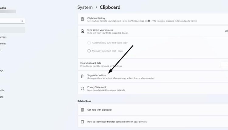Click the Get help with clipboard icon
Image resolution: width=228 pixels, height=130 pixels.
coord(82,110)
